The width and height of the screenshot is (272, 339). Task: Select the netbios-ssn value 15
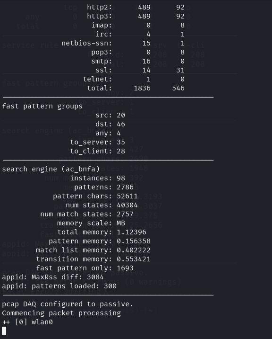[x=146, y=43]
